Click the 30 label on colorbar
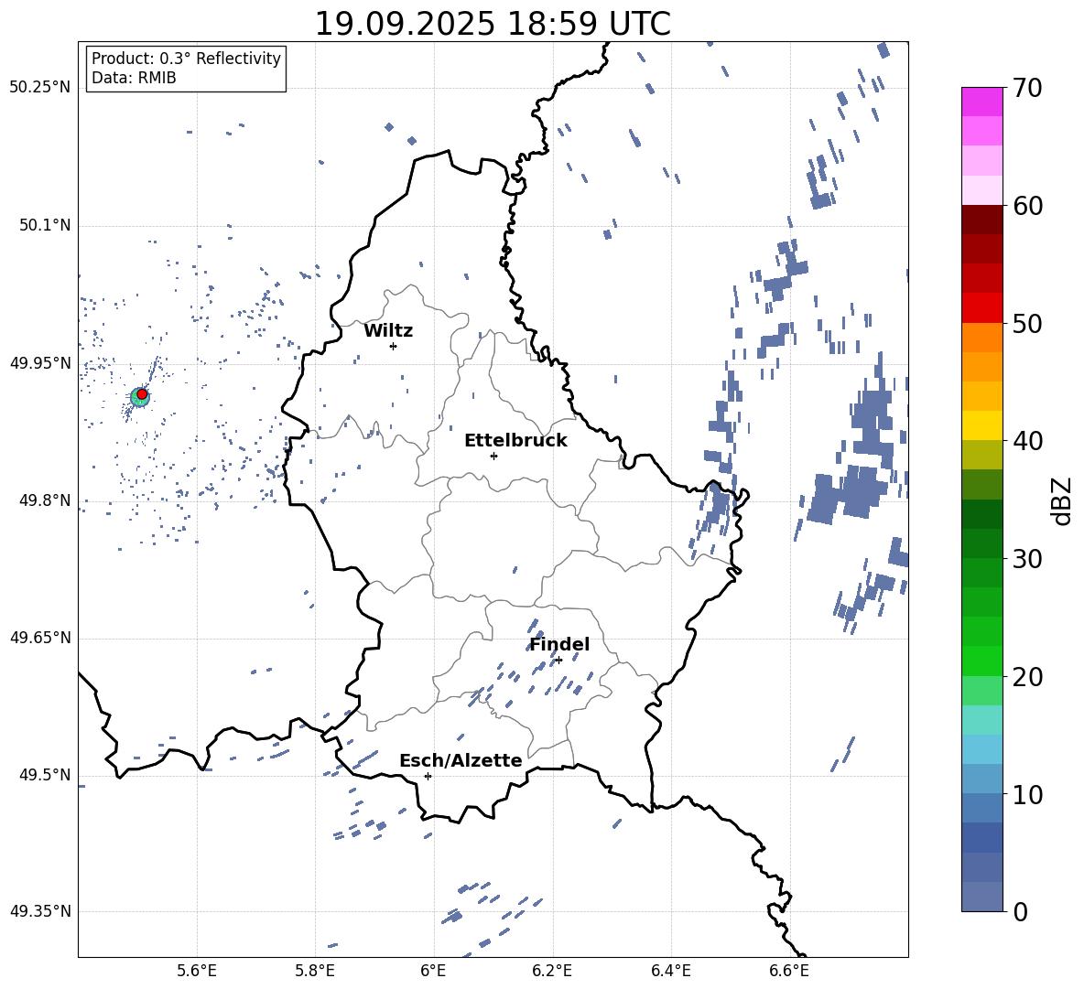This screenshot has height=989, width=1084. pyautogui.click(x=1027, y=559)
